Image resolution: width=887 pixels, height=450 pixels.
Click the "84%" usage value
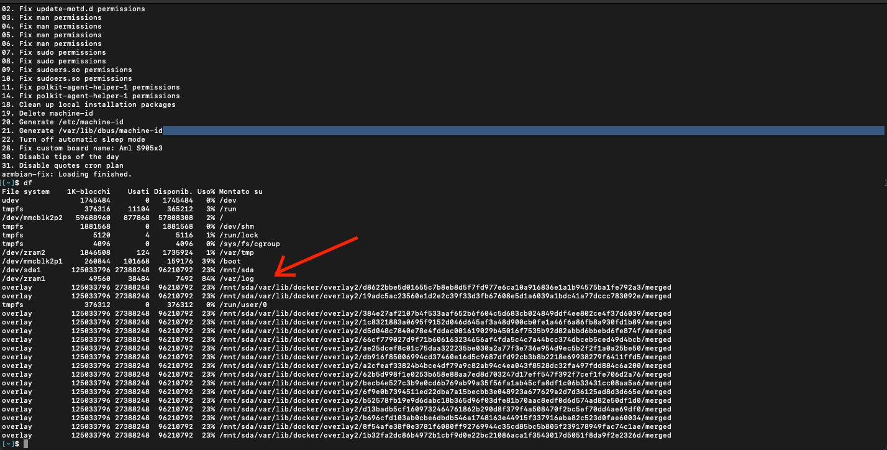(208, 278)
